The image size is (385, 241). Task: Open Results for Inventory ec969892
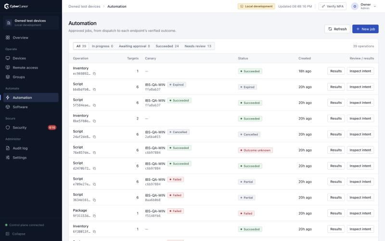click(x=336, y=71)
